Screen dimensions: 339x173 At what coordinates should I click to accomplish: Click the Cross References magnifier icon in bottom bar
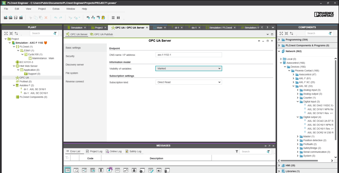(76, 170)
